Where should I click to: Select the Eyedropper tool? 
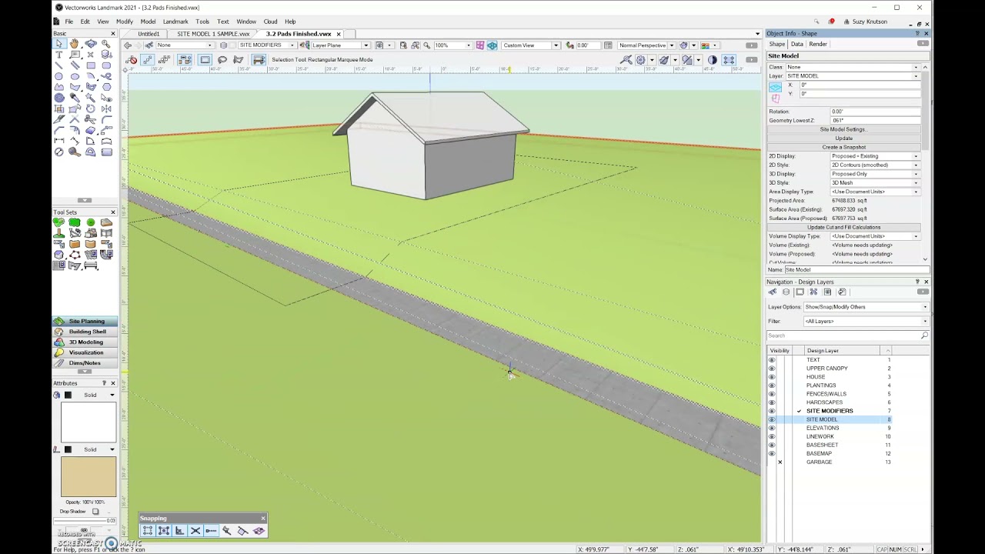[75, 98]
